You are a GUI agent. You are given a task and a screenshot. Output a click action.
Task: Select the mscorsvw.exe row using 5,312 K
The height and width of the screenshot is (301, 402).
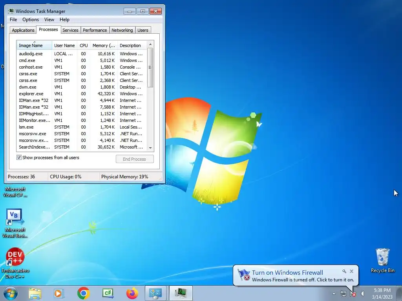pos(82,134)
